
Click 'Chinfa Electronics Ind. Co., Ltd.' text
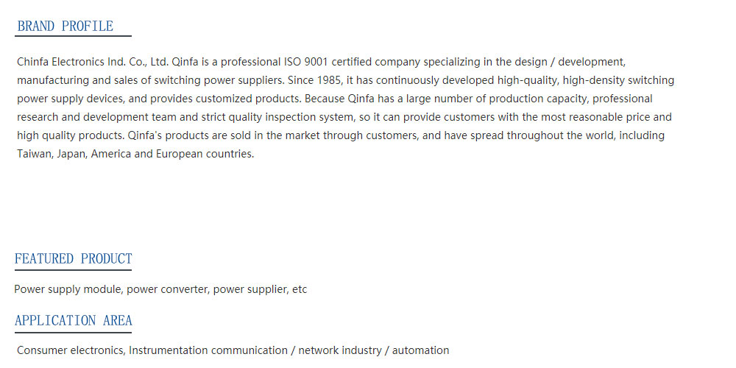click(93, 62)
